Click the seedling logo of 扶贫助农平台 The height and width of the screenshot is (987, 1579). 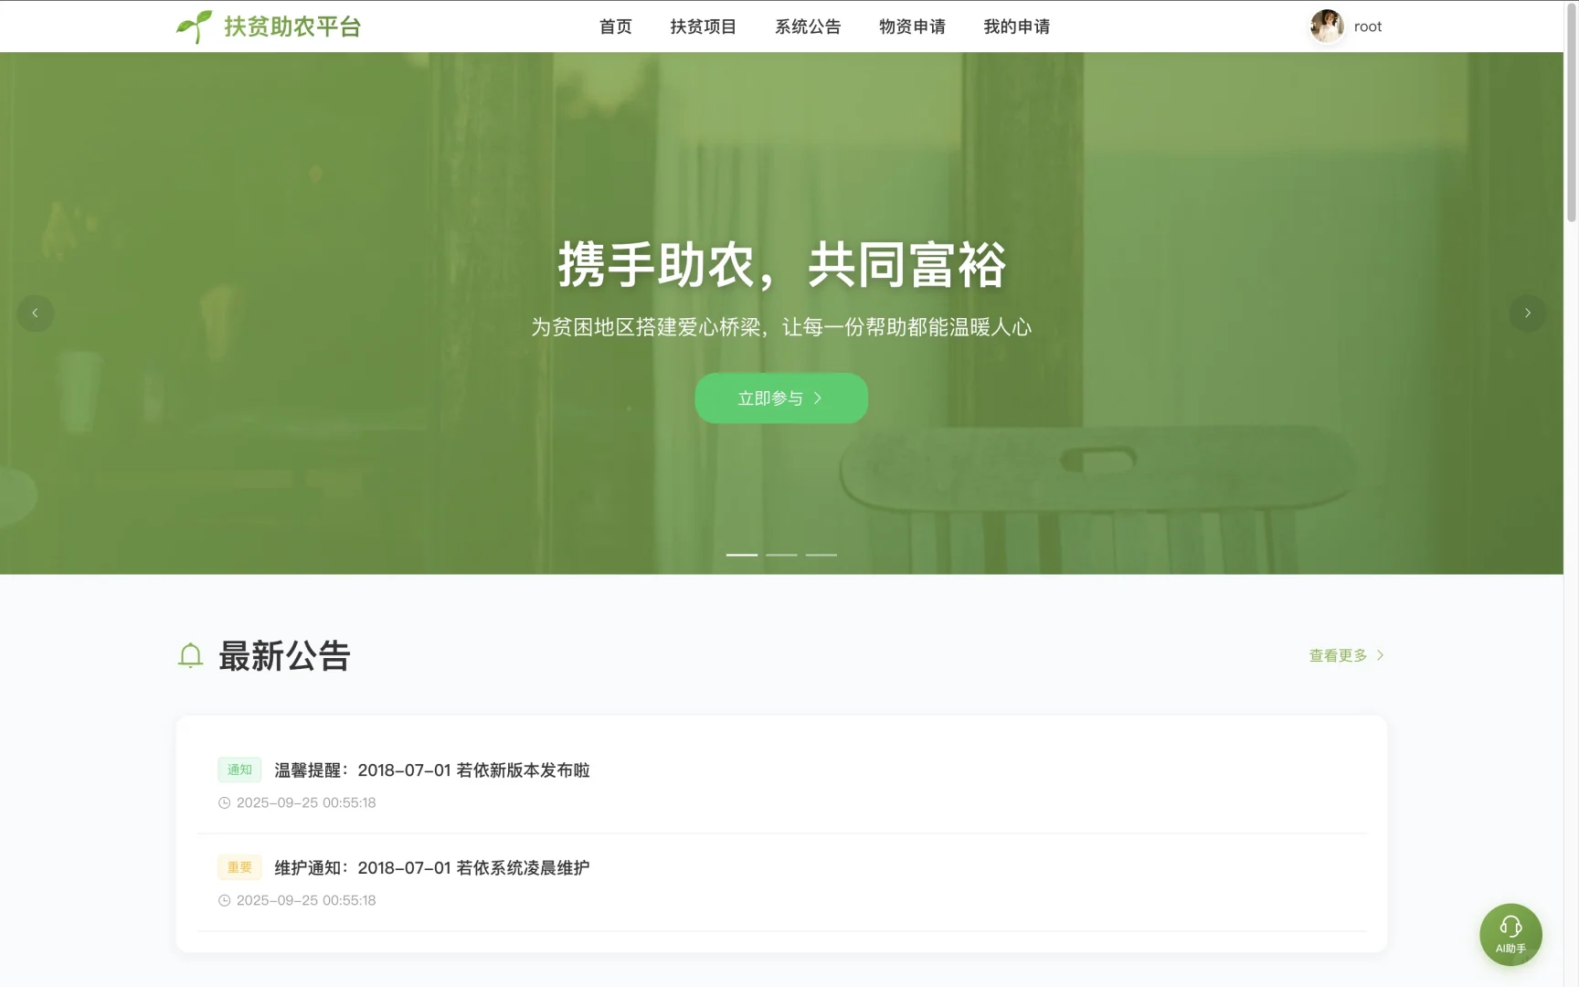[x=194, y=26]
